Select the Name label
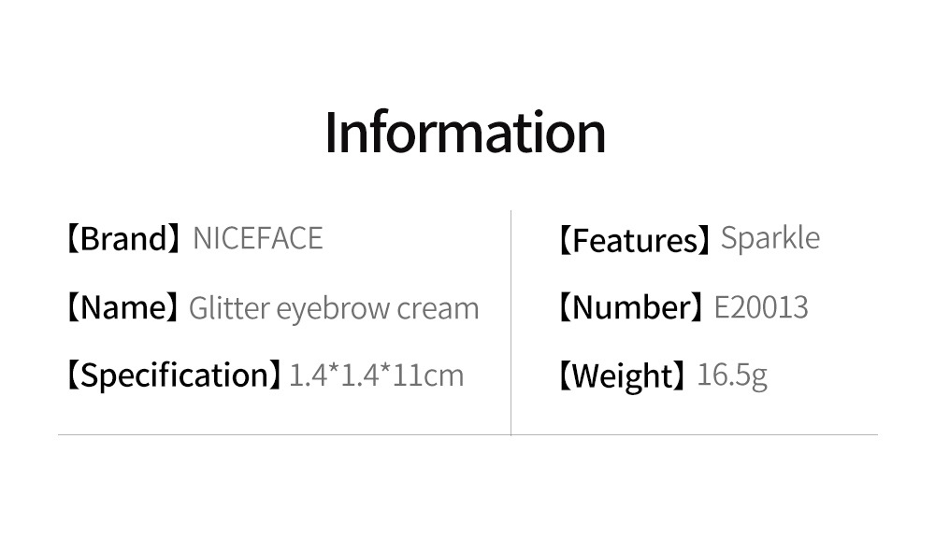Screen dimensions: 935x538 [x=122, y=307]
